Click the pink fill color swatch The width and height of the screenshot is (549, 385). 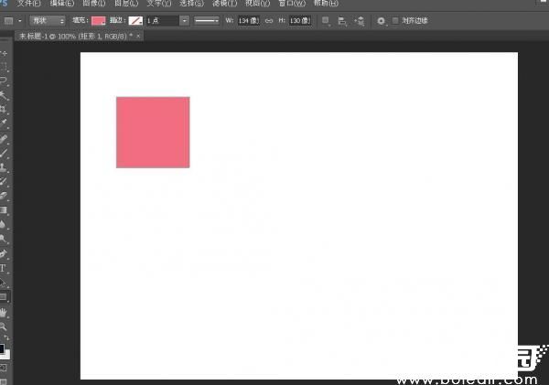[98, 20]
